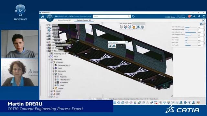
Task: Click the Side Wall x Ribs upper value field
Action: 201,27
